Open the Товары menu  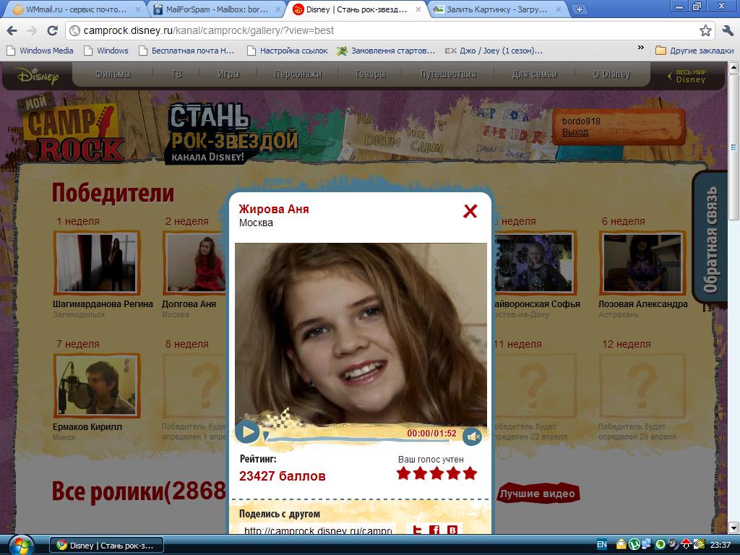point(369,74)
